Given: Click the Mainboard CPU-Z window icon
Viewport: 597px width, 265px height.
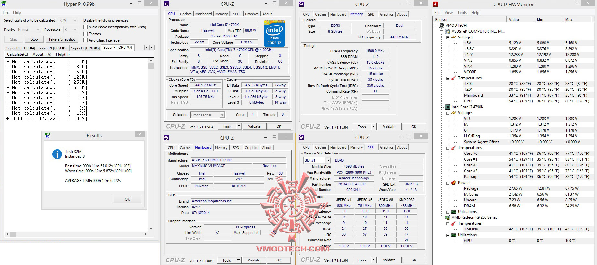Looking at the screenshot, I should (166, 138).
